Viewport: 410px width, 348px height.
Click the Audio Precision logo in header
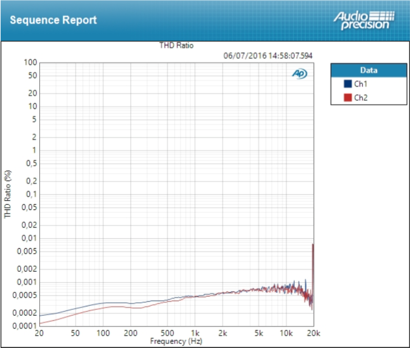point(363,20)
